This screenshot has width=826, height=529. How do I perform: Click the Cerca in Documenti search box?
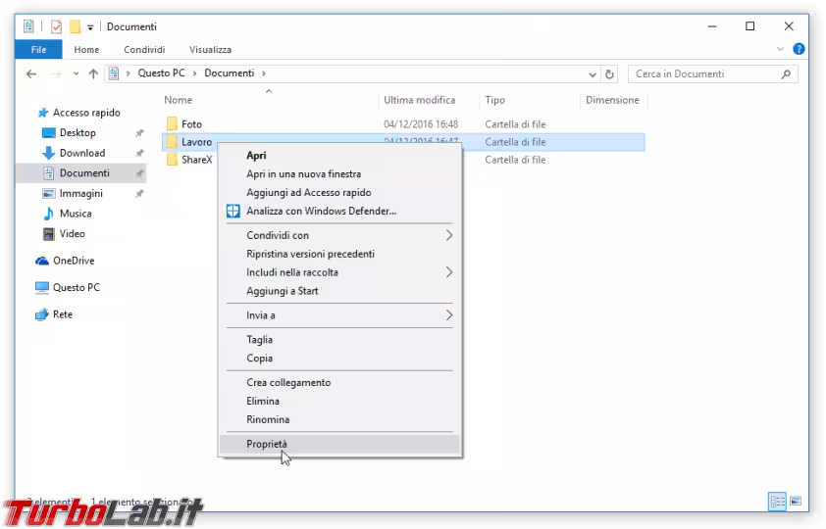click(704, 73)
